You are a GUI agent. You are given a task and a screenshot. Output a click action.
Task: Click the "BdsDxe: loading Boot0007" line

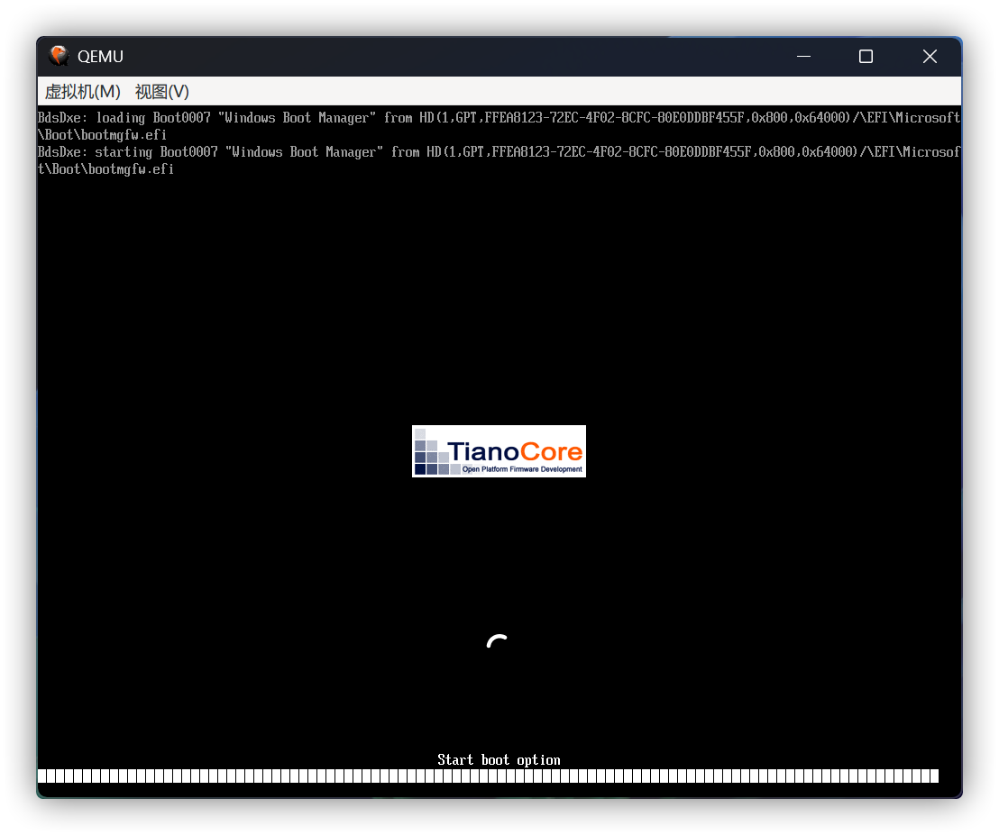[x=499, y=126]
